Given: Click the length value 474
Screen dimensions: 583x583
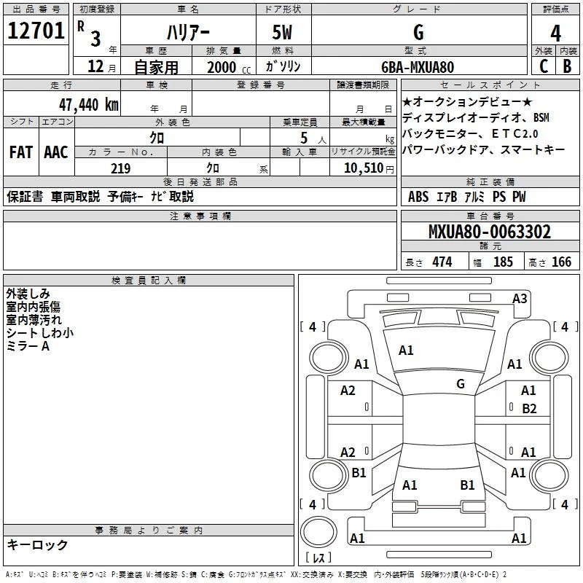Looking at the screenshot, I should [442, 262].
